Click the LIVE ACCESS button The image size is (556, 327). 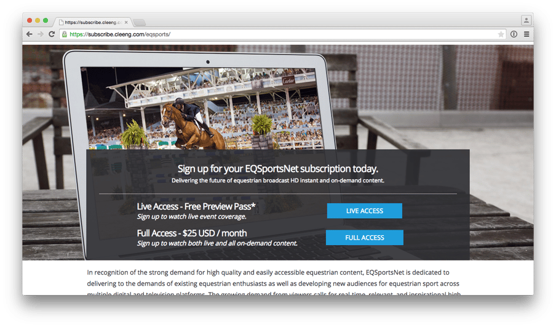(x=365, y=211)
